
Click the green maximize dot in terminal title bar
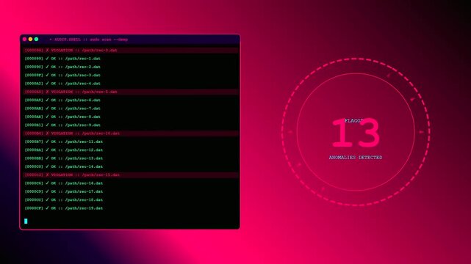(x=36, y=40)
